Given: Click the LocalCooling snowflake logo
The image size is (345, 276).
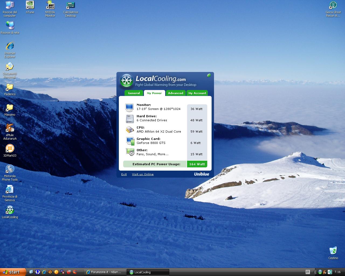Looking at the screenshot, I should click(x=126, y=80).
